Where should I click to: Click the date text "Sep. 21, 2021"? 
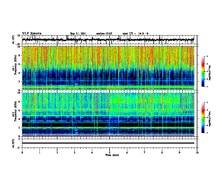coord(78,34)
